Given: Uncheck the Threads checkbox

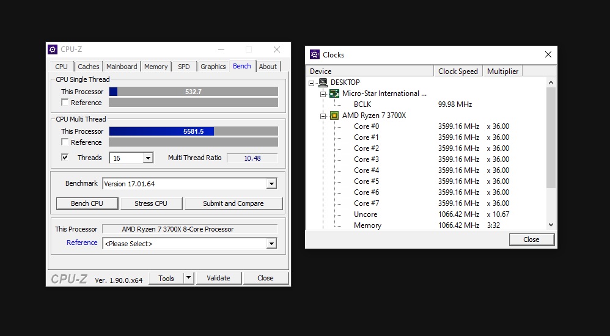Looking at the screenshot, I should (x=65, y=157).
